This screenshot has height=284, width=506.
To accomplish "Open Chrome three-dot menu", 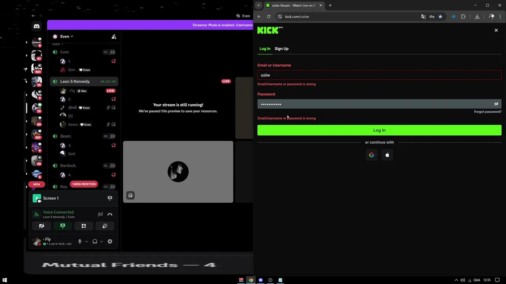I will 501,17.
